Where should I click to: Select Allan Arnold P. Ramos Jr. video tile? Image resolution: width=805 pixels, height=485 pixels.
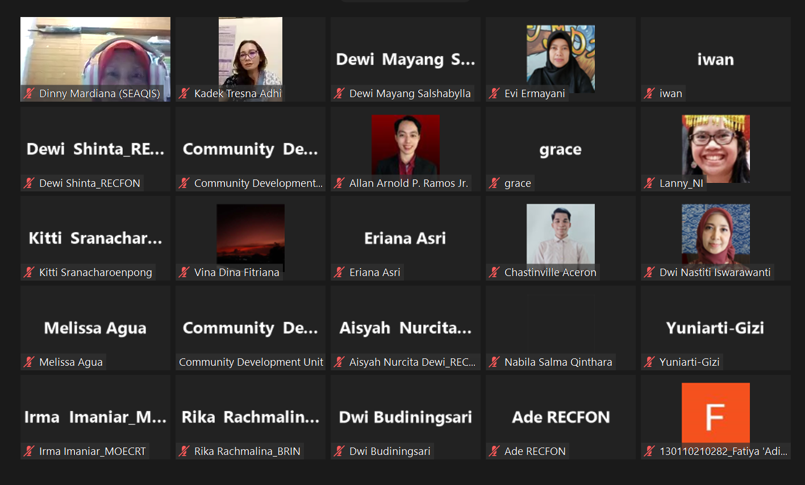point(406,149)
